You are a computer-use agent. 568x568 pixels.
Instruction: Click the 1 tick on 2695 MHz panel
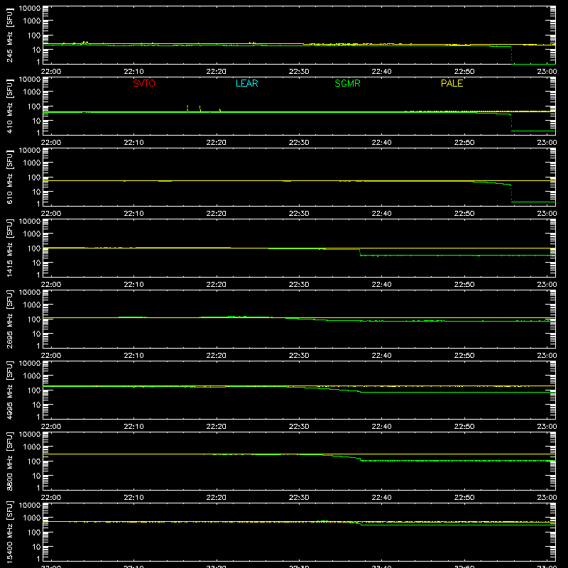click(38, 346)
